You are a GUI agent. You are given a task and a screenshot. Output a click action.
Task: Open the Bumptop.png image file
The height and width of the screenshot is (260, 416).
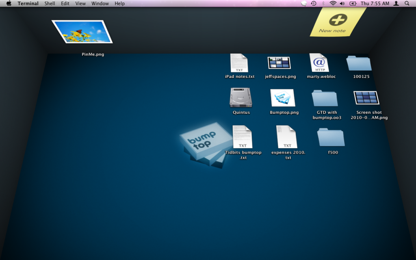283,98
